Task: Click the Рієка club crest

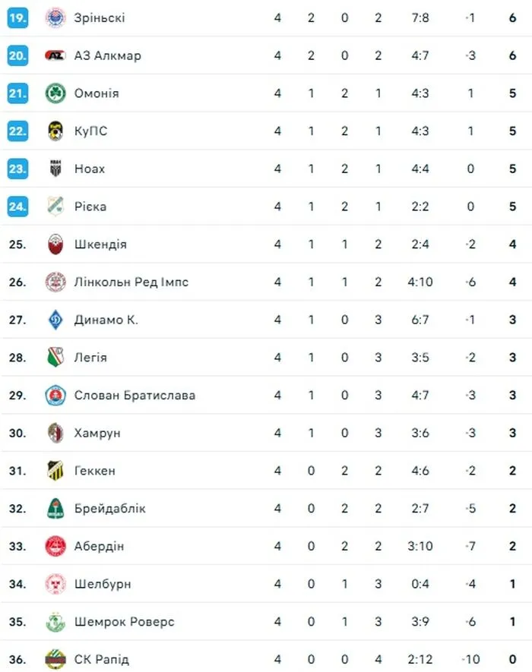Action: point(55,207)
